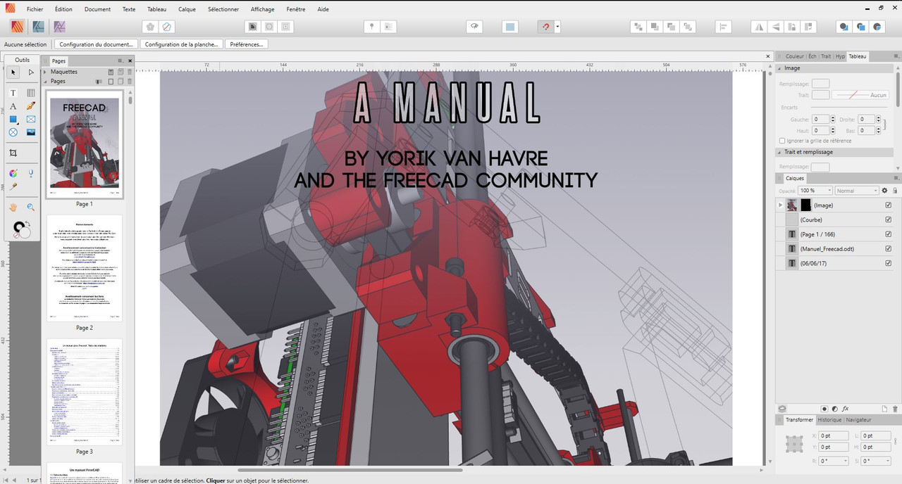
Task: Click the Trait color swatch
Action: (820, 94)
